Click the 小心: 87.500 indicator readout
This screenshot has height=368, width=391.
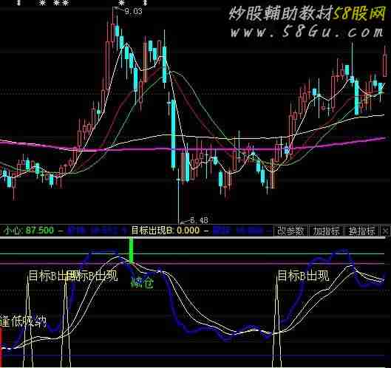(29, 231)
